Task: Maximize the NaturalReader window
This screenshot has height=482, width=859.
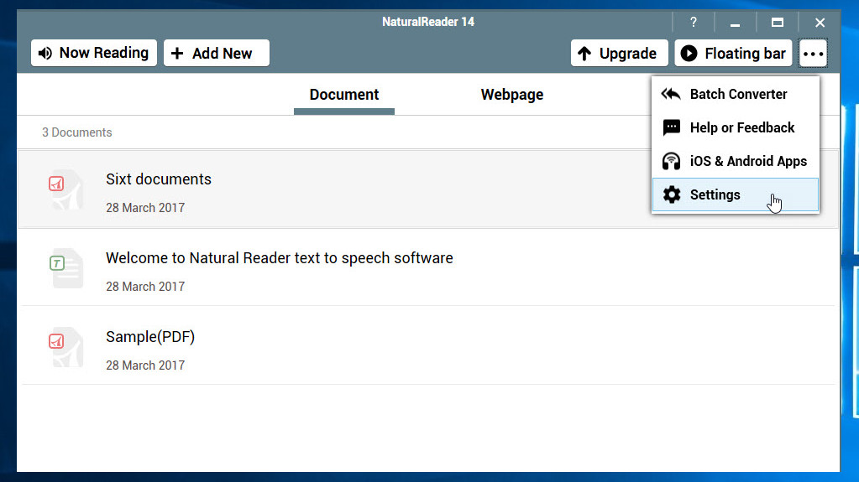Action: click(778, 23)
